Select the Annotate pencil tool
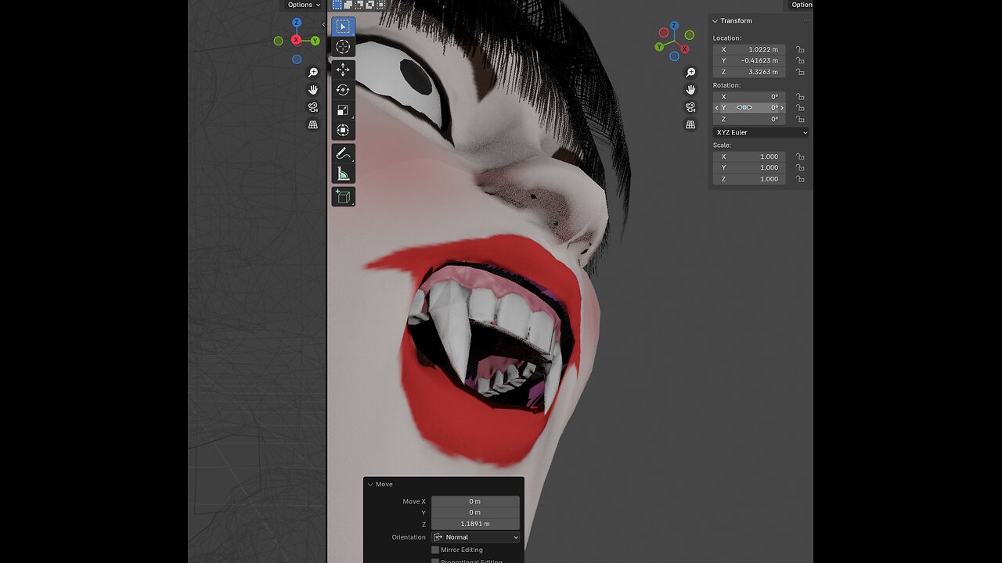Image resolution: width=1002 pixels, height=563 pixels. click(343, 153)
